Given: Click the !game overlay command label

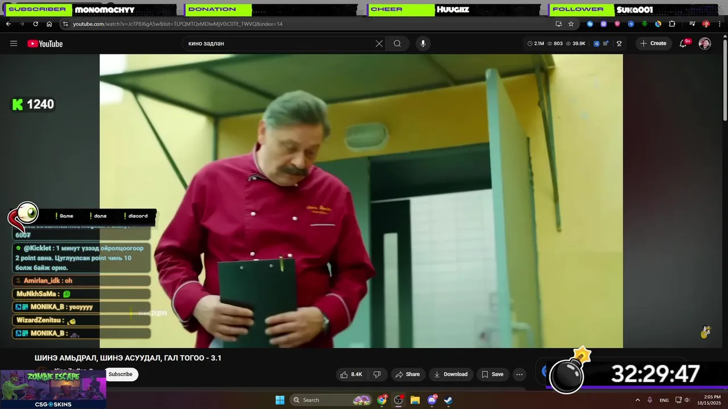Looking at the screenshot, I should (x=65, y=216).
